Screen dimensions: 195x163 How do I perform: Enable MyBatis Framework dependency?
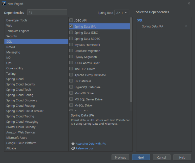click(x=71, y=44)
